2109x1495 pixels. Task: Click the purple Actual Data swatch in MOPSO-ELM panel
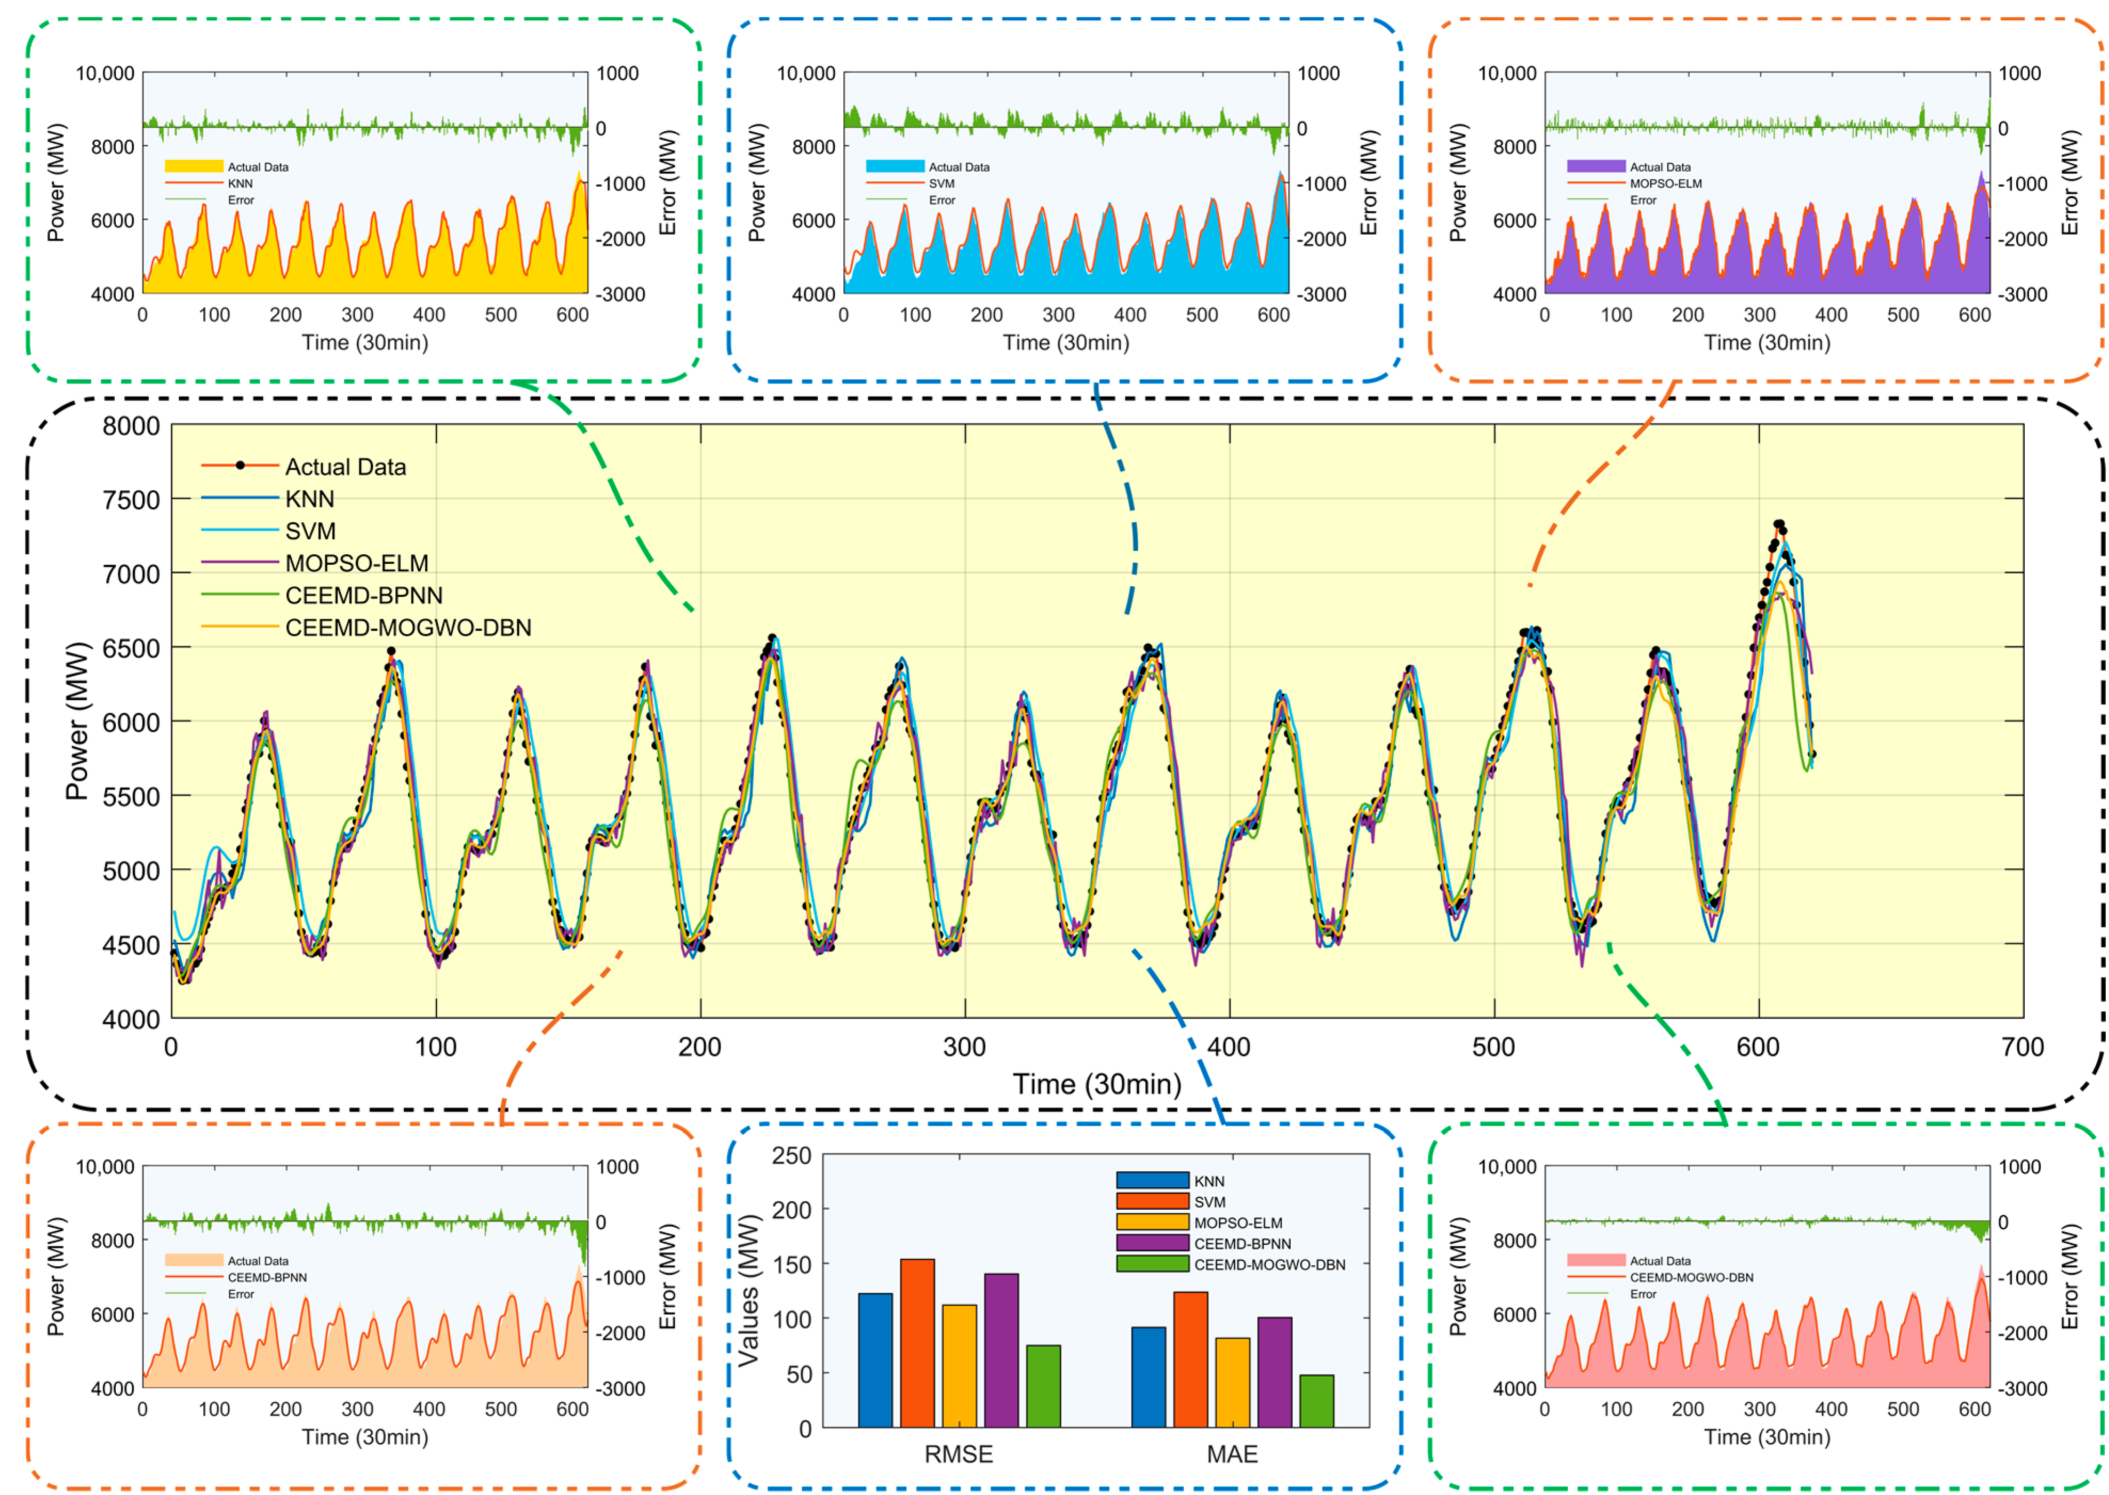click(1595, 166)
